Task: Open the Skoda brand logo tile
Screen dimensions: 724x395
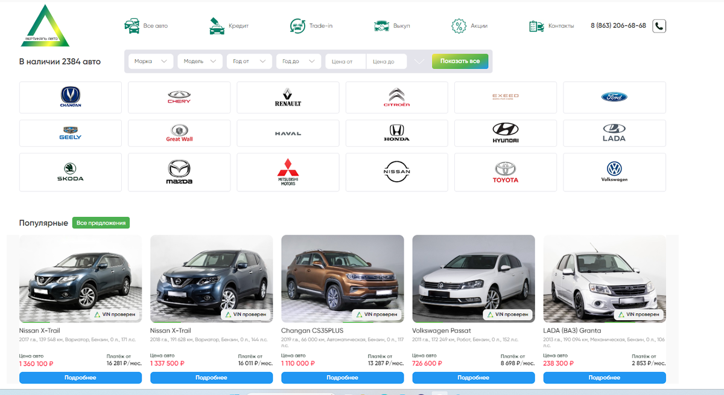Action: [x=71, y=172]
